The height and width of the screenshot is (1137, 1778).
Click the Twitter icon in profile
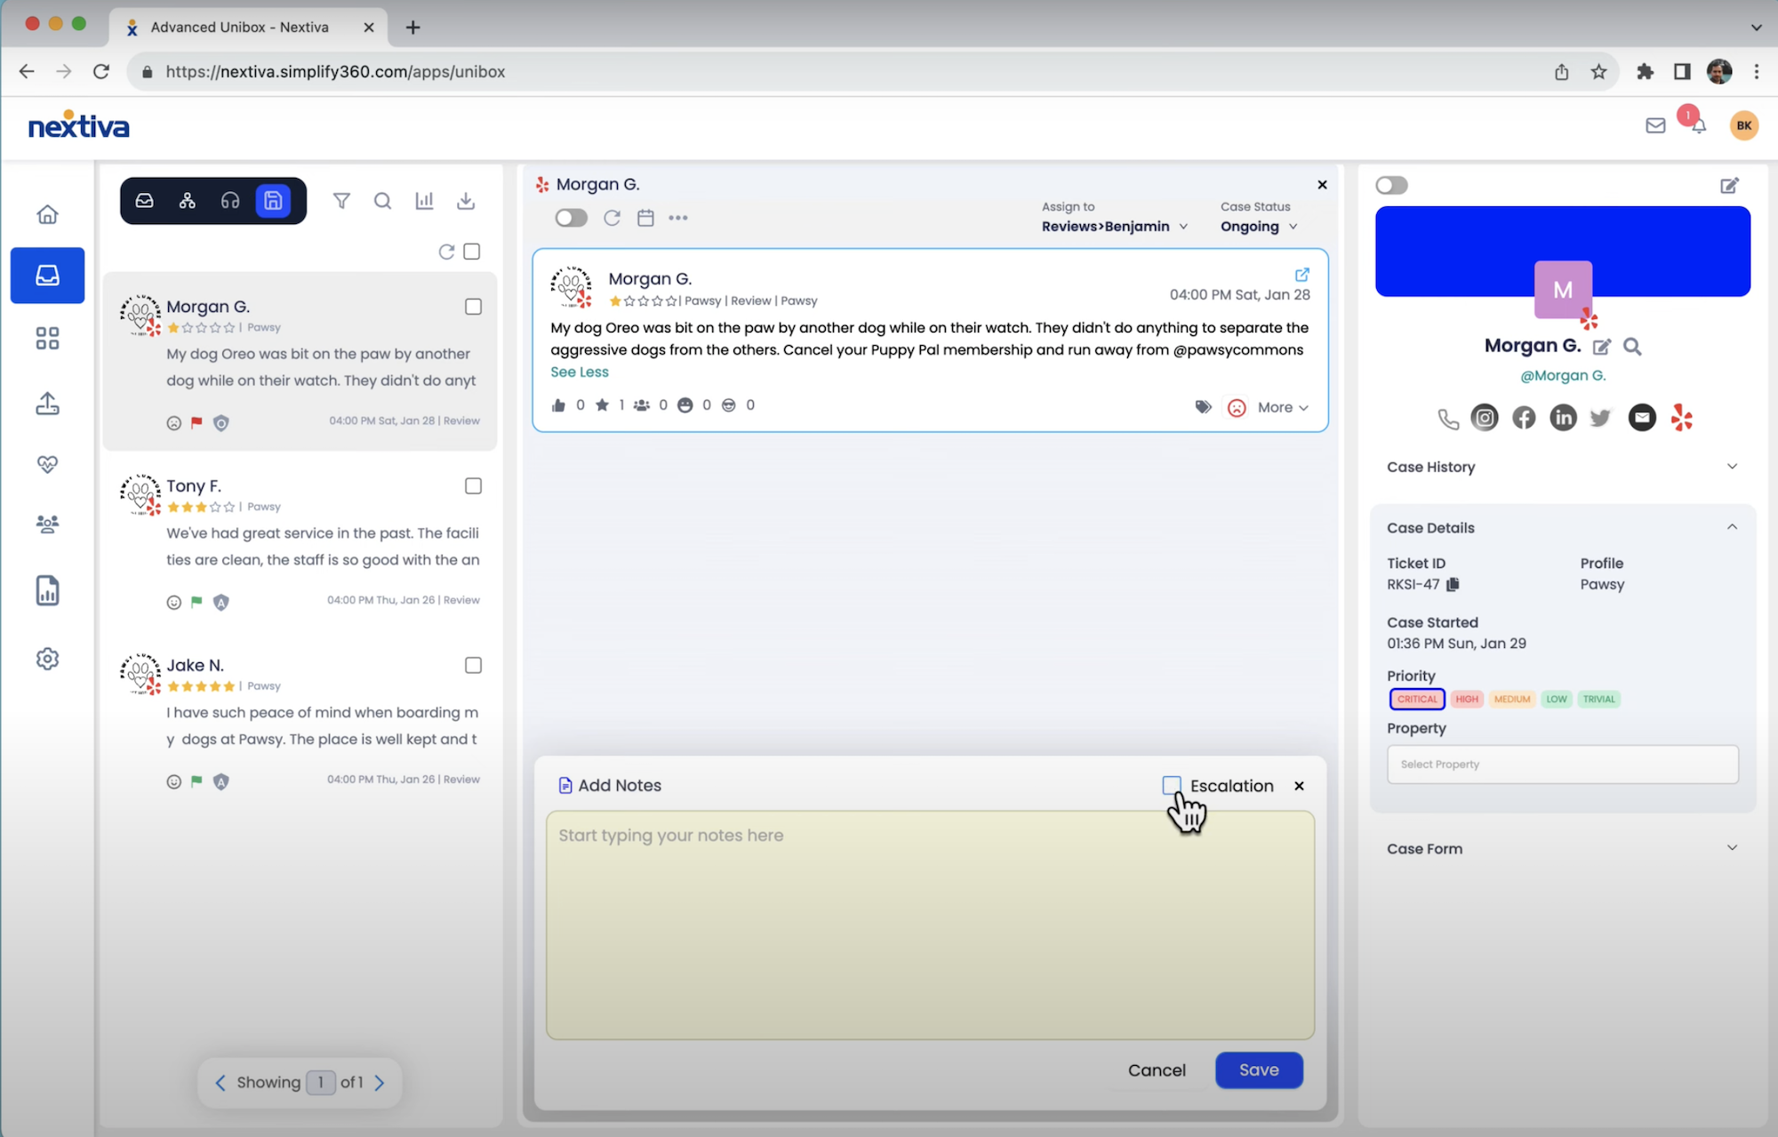[x=1601, y=418]
